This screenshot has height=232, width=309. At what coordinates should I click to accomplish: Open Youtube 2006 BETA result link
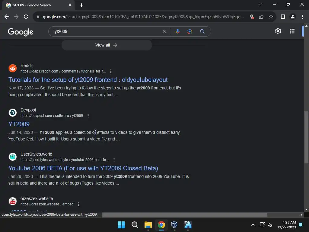point(83,168)
